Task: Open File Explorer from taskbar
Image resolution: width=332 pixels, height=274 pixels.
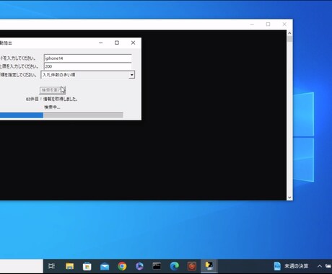Action: coord(69,266)
